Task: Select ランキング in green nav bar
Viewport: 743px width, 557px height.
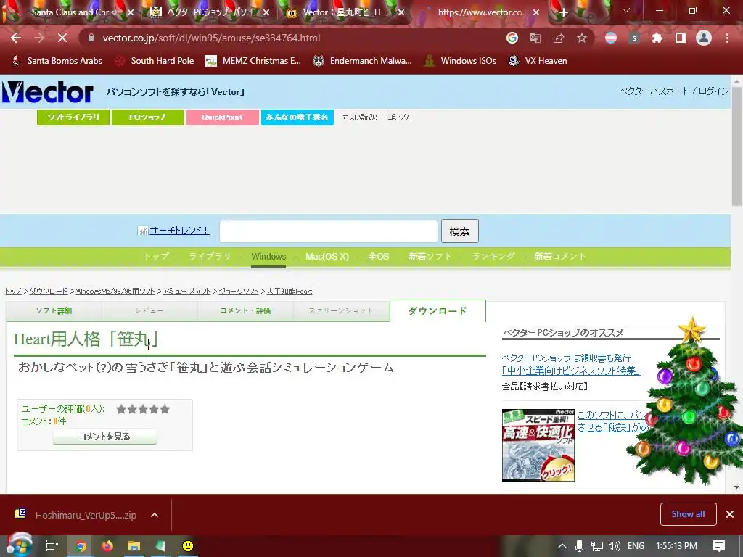Action: [x=493, y=256]
